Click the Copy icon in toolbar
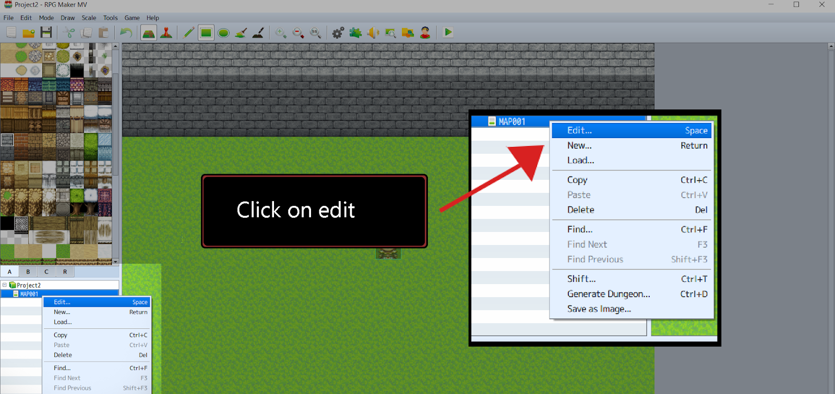The height and width of the screenshot is (394, 835). [86, 32]
